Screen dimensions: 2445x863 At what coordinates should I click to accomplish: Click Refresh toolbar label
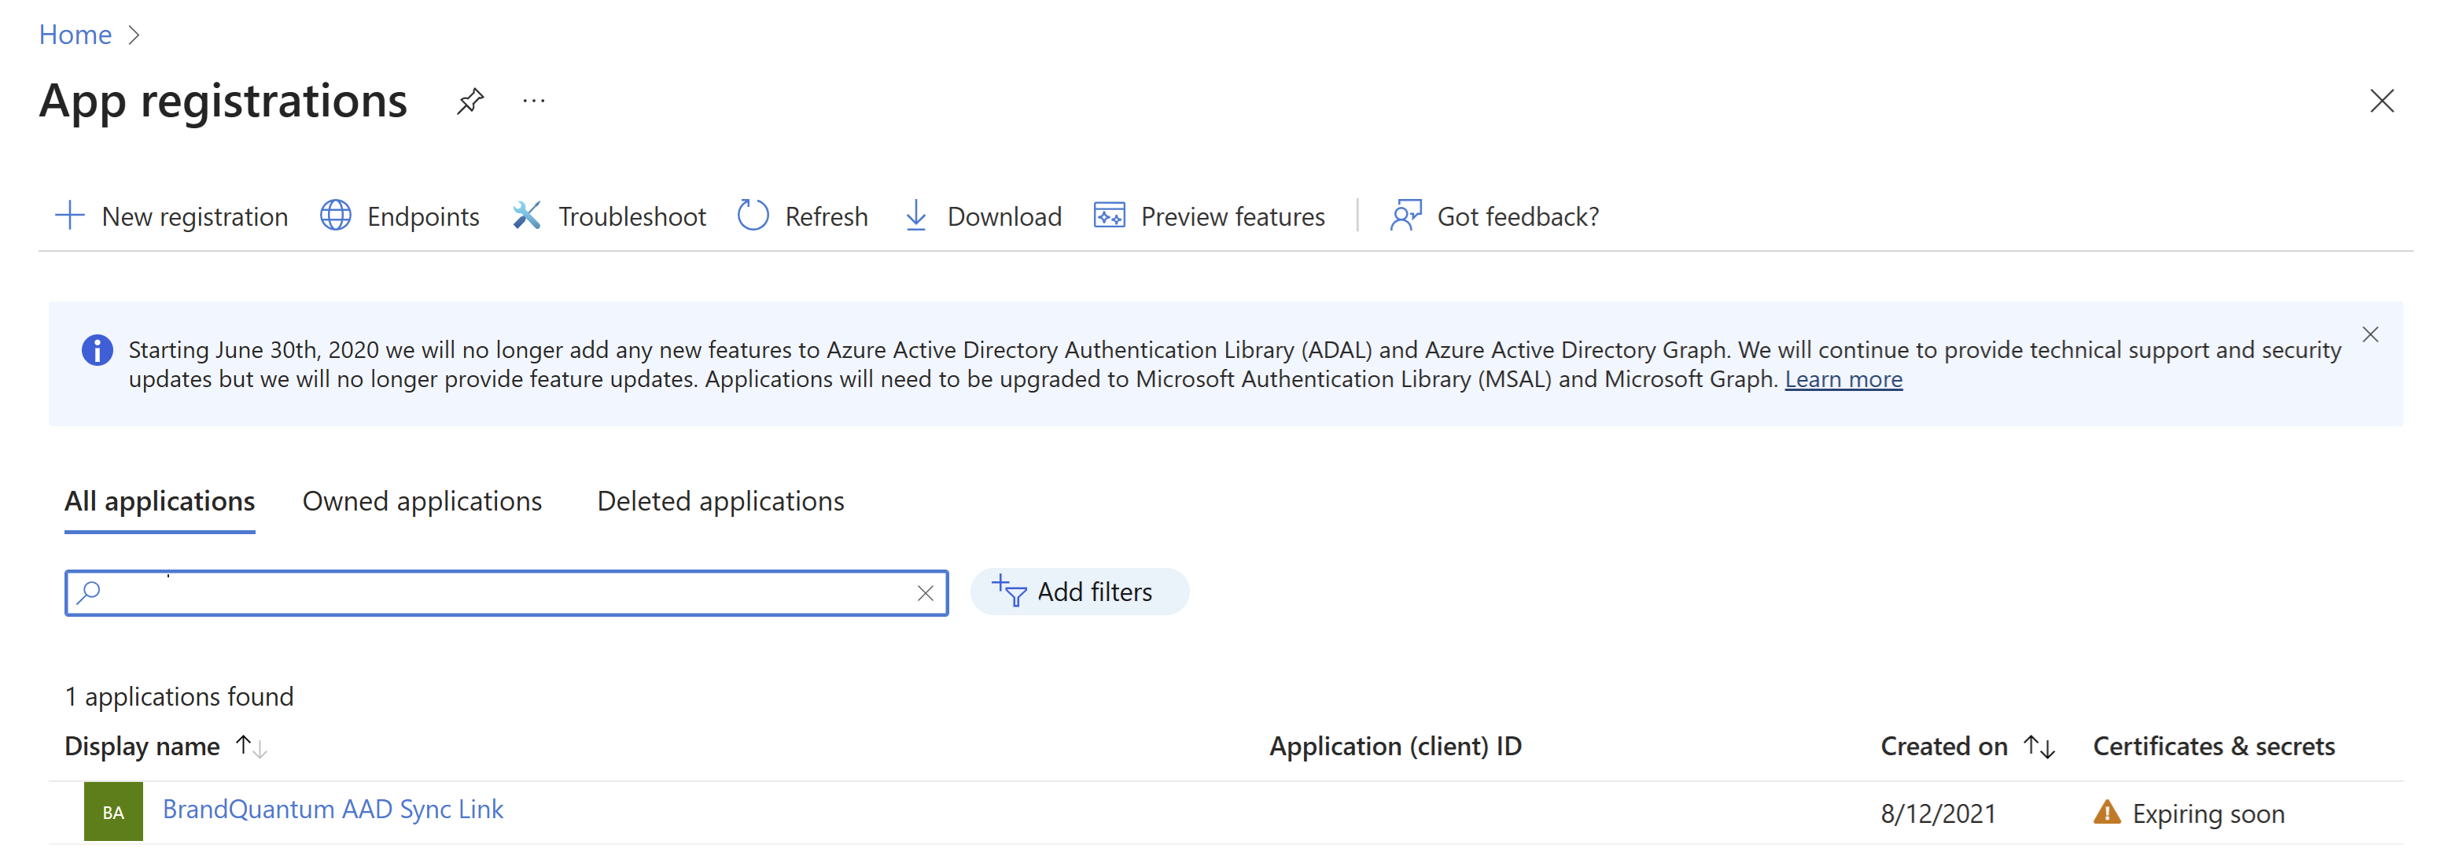pyautogui.click(x=826, y=216)
